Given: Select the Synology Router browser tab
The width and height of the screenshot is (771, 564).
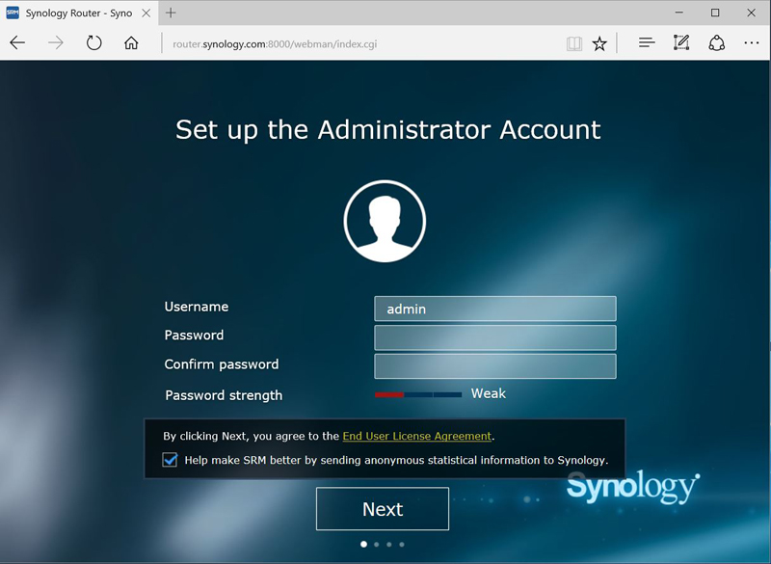Looking at the screenshot, I should (x=79, y=13).
